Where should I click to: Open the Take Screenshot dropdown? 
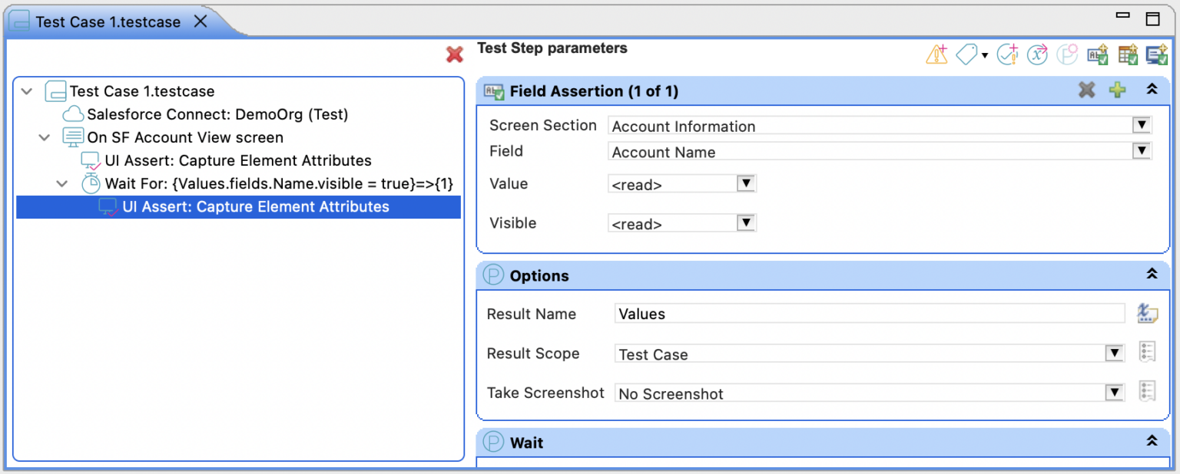point(1115,392)
